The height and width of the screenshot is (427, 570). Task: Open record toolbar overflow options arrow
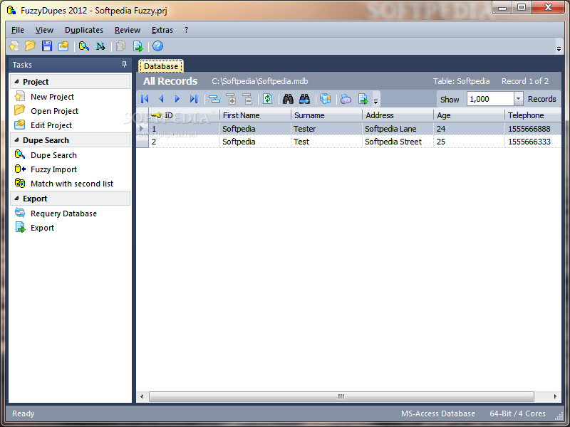pos(376,102)
